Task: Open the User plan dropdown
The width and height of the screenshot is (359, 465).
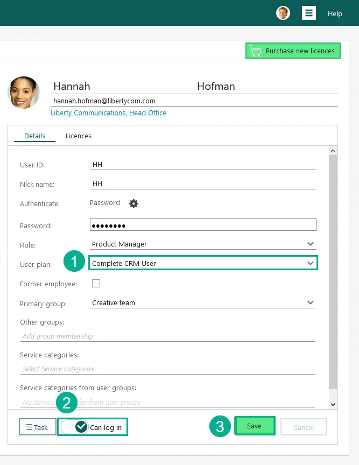Action: coord(310,263)
